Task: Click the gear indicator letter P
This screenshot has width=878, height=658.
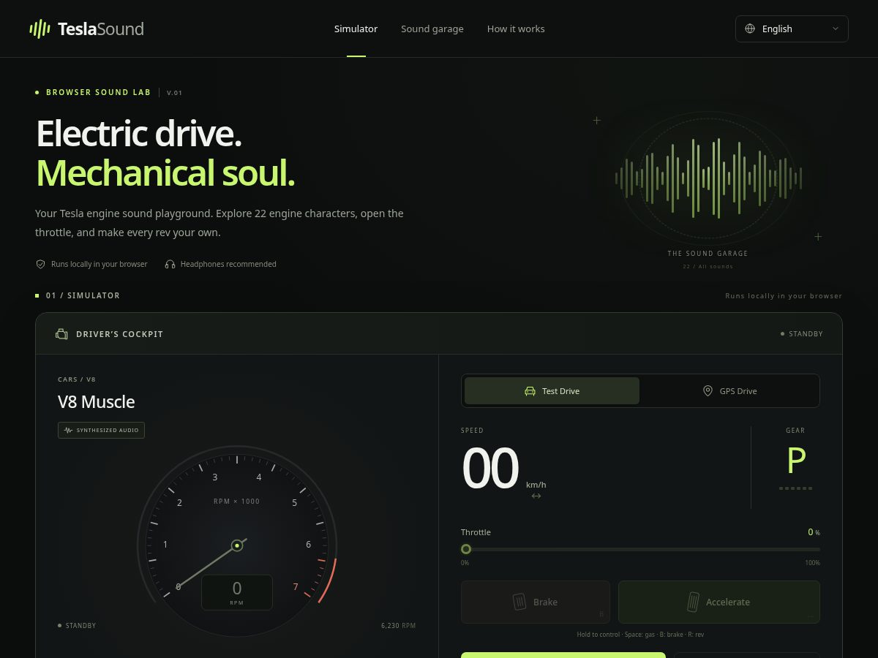Action: [795, 461]
